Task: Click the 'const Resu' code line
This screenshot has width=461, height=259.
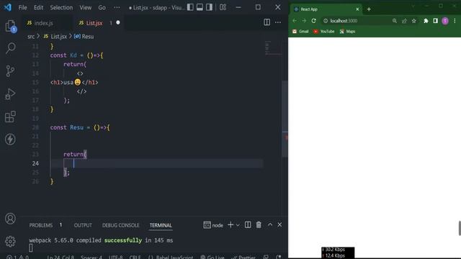Action: pyautogui.click(x=80, y=127)
